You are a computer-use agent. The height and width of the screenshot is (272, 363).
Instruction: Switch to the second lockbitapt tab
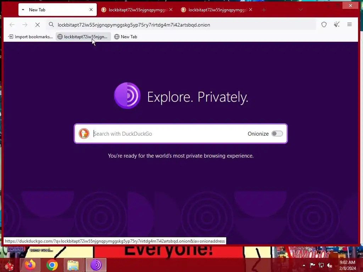point(136,10)
